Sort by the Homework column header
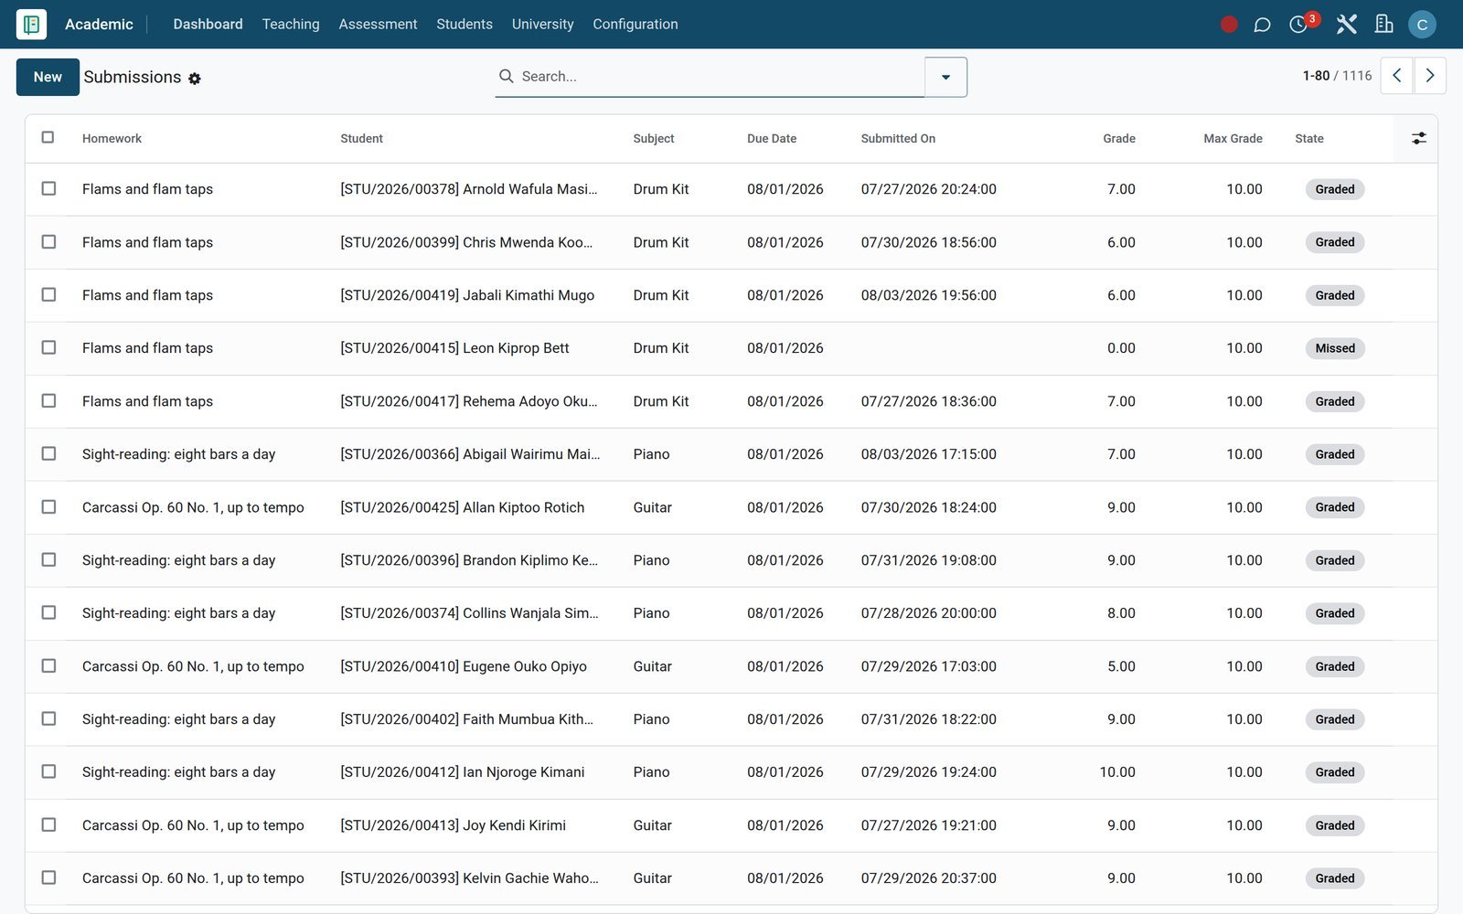 [x=112, y=139]
